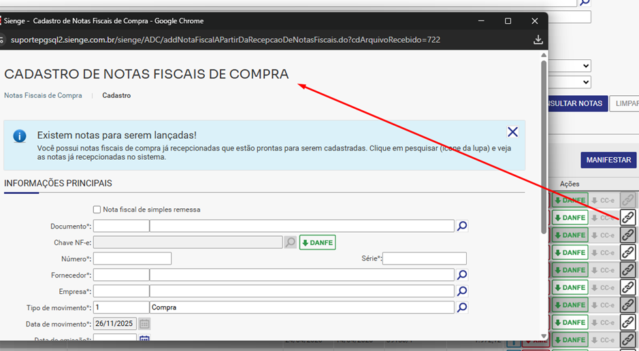Click the Chave NF-e field
Screen dimensions: 639x351
[x=188, y=242]
